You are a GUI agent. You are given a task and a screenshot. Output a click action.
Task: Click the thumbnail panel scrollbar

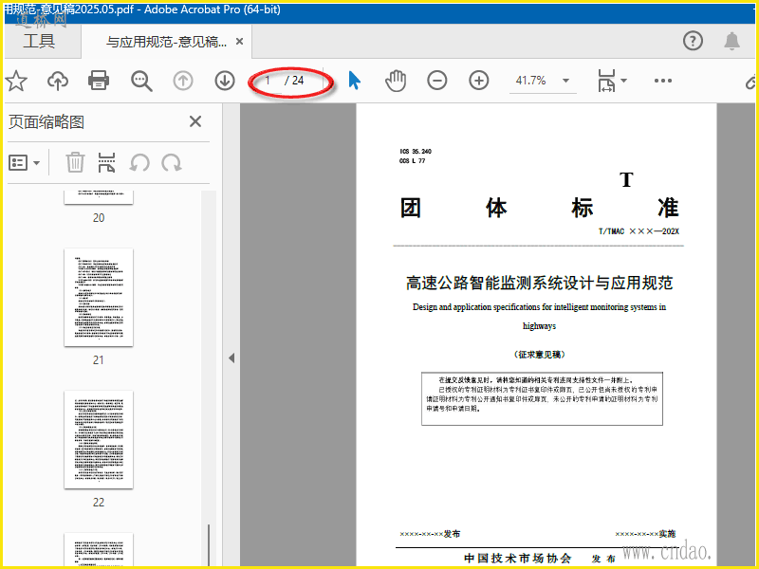(x=209, y=544)
